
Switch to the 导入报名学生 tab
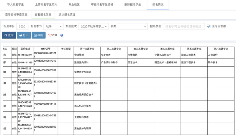pyautogui.click(x=15, y=5)
